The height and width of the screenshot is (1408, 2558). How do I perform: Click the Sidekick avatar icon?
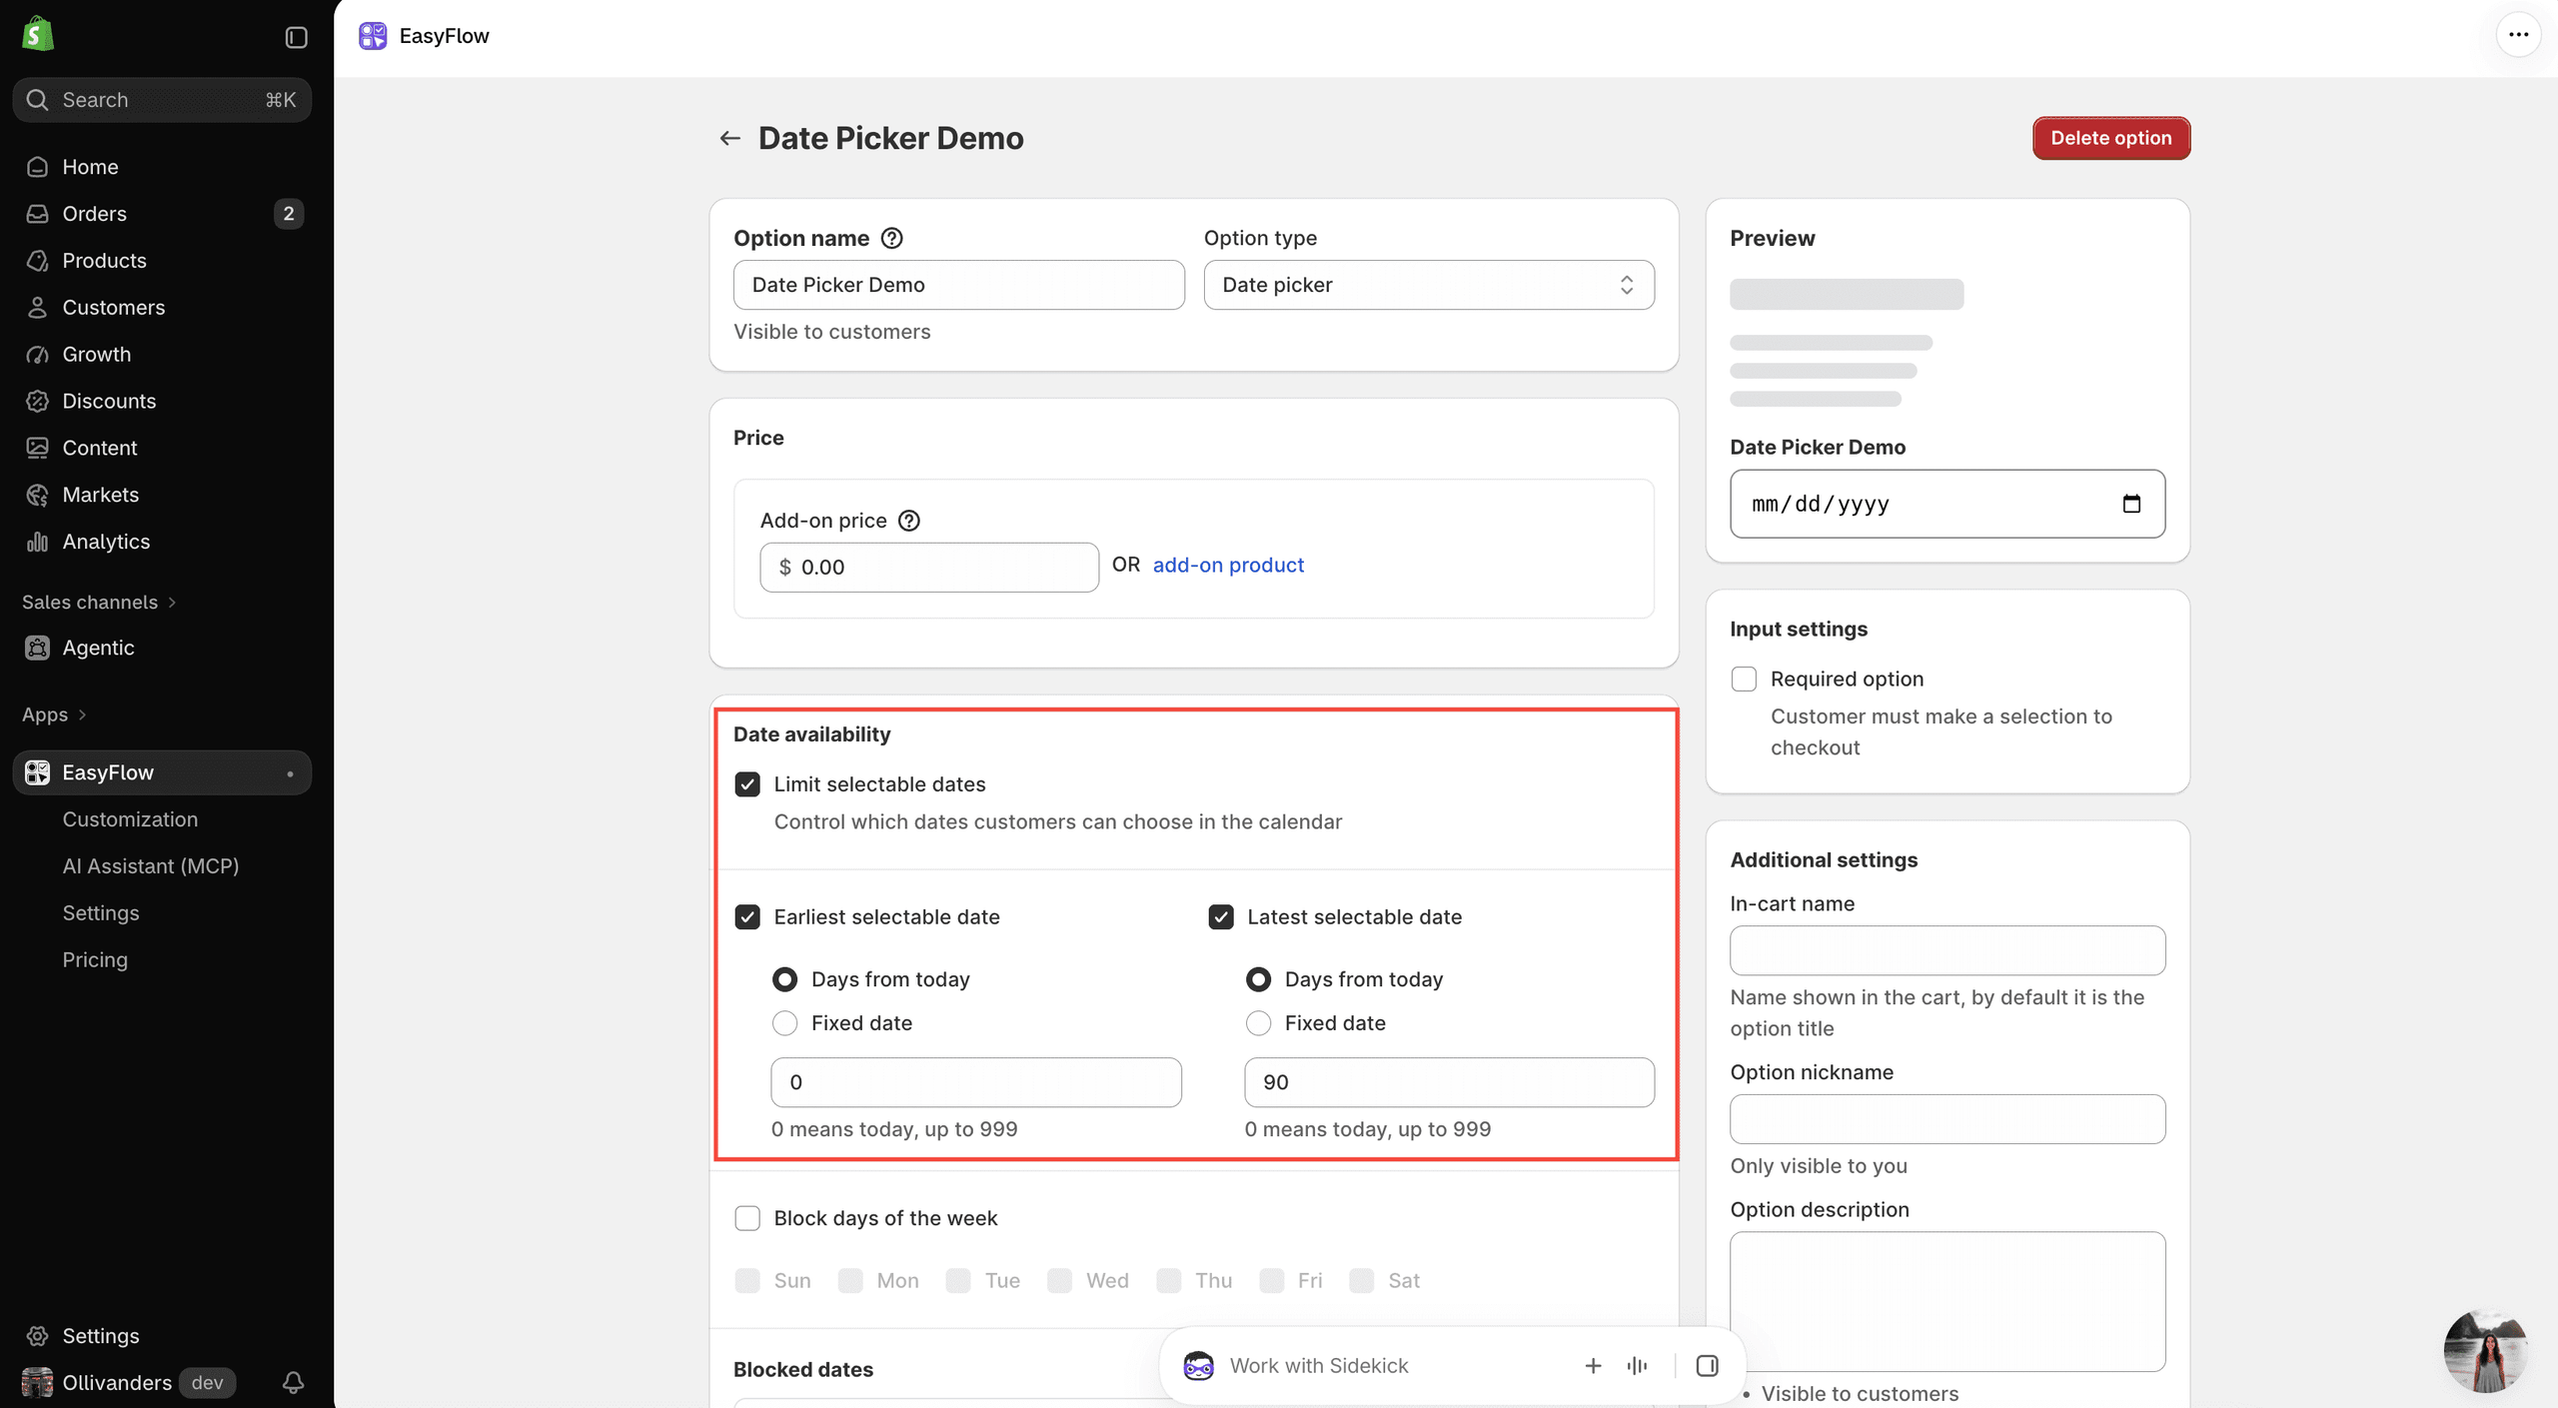(x=1198, y=1365)
